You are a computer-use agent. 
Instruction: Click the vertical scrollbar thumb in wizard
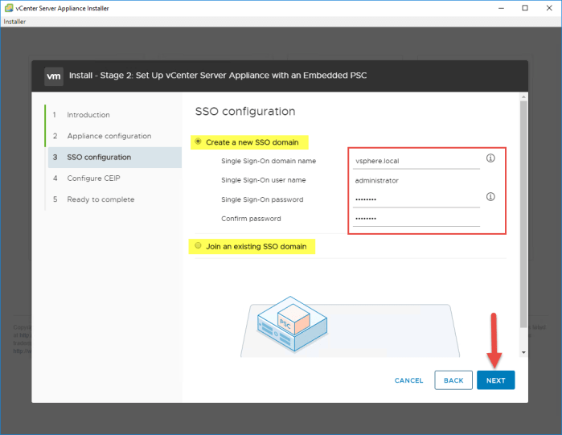(x=523, y=214)
